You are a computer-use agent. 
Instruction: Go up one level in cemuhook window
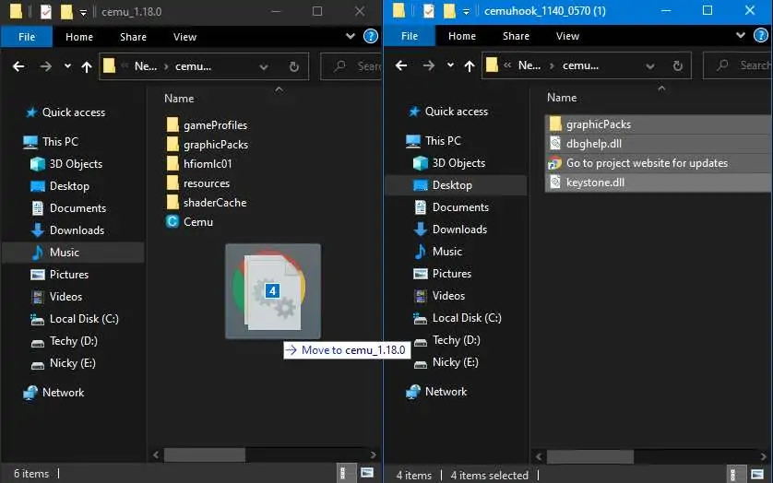click(x=470, y=65)
